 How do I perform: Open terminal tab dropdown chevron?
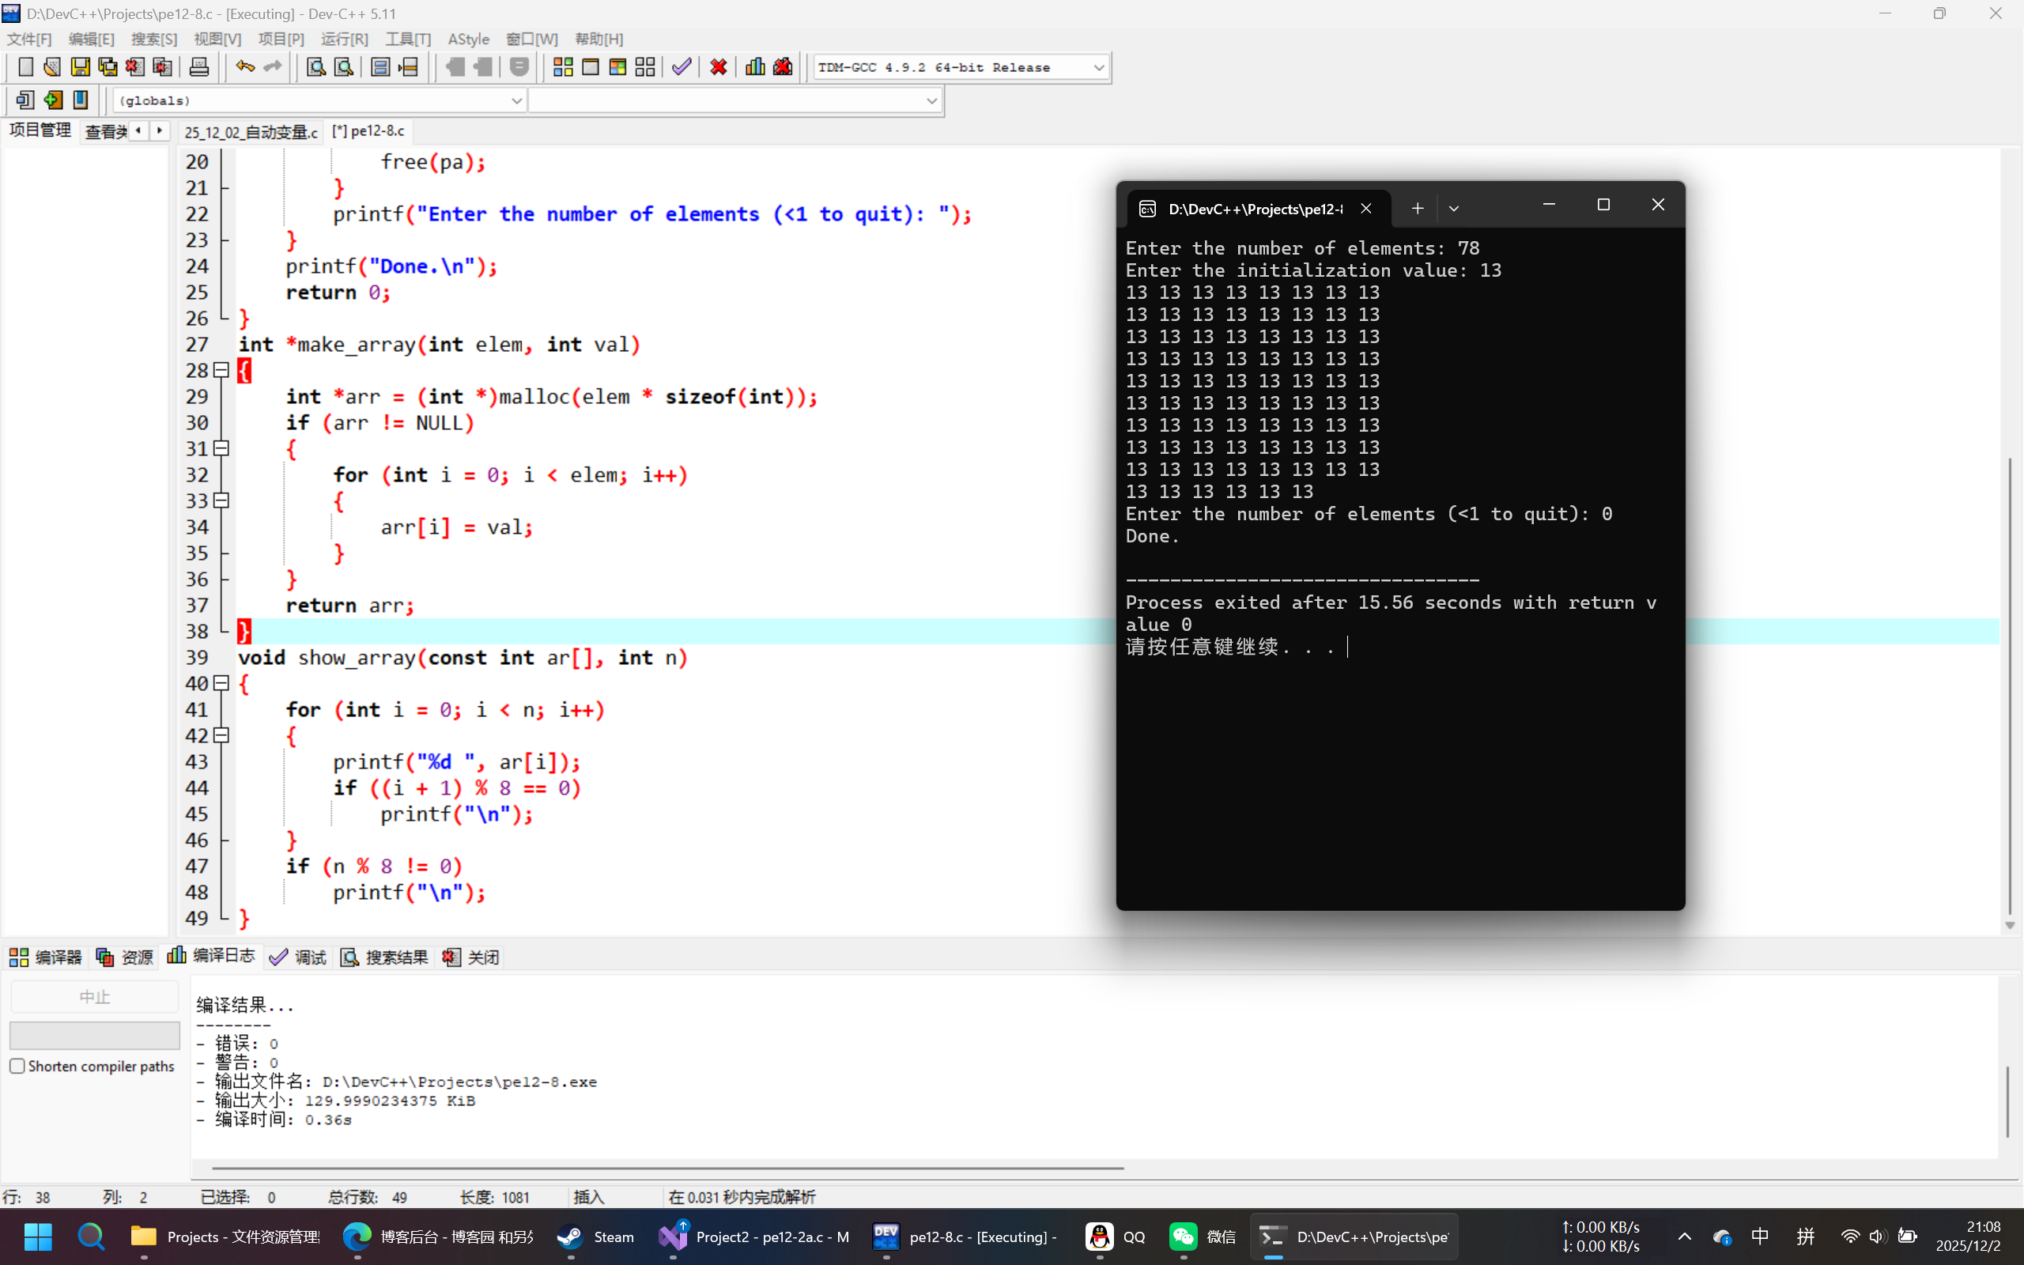click(1454, 208)
